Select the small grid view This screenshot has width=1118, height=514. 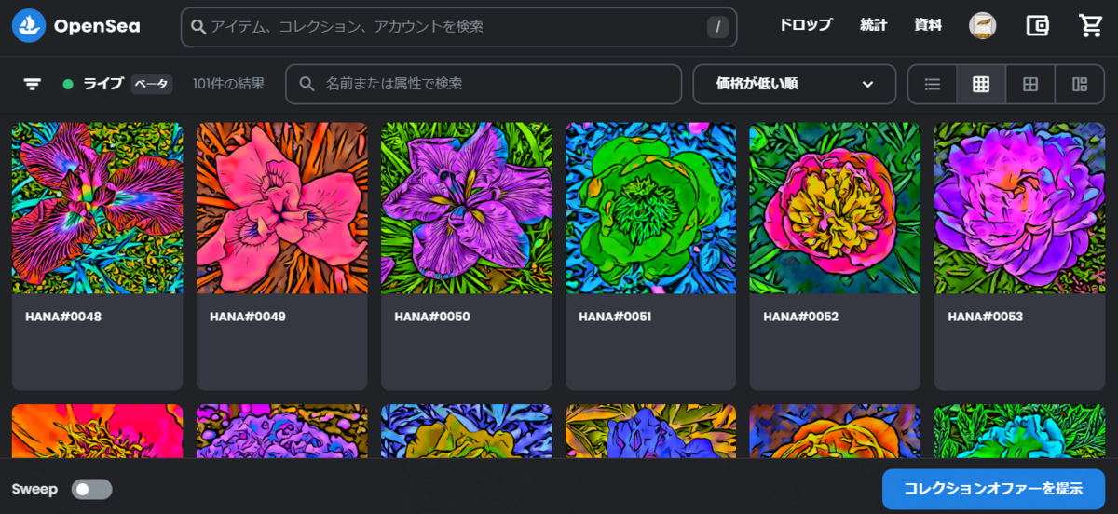point(981,84)
